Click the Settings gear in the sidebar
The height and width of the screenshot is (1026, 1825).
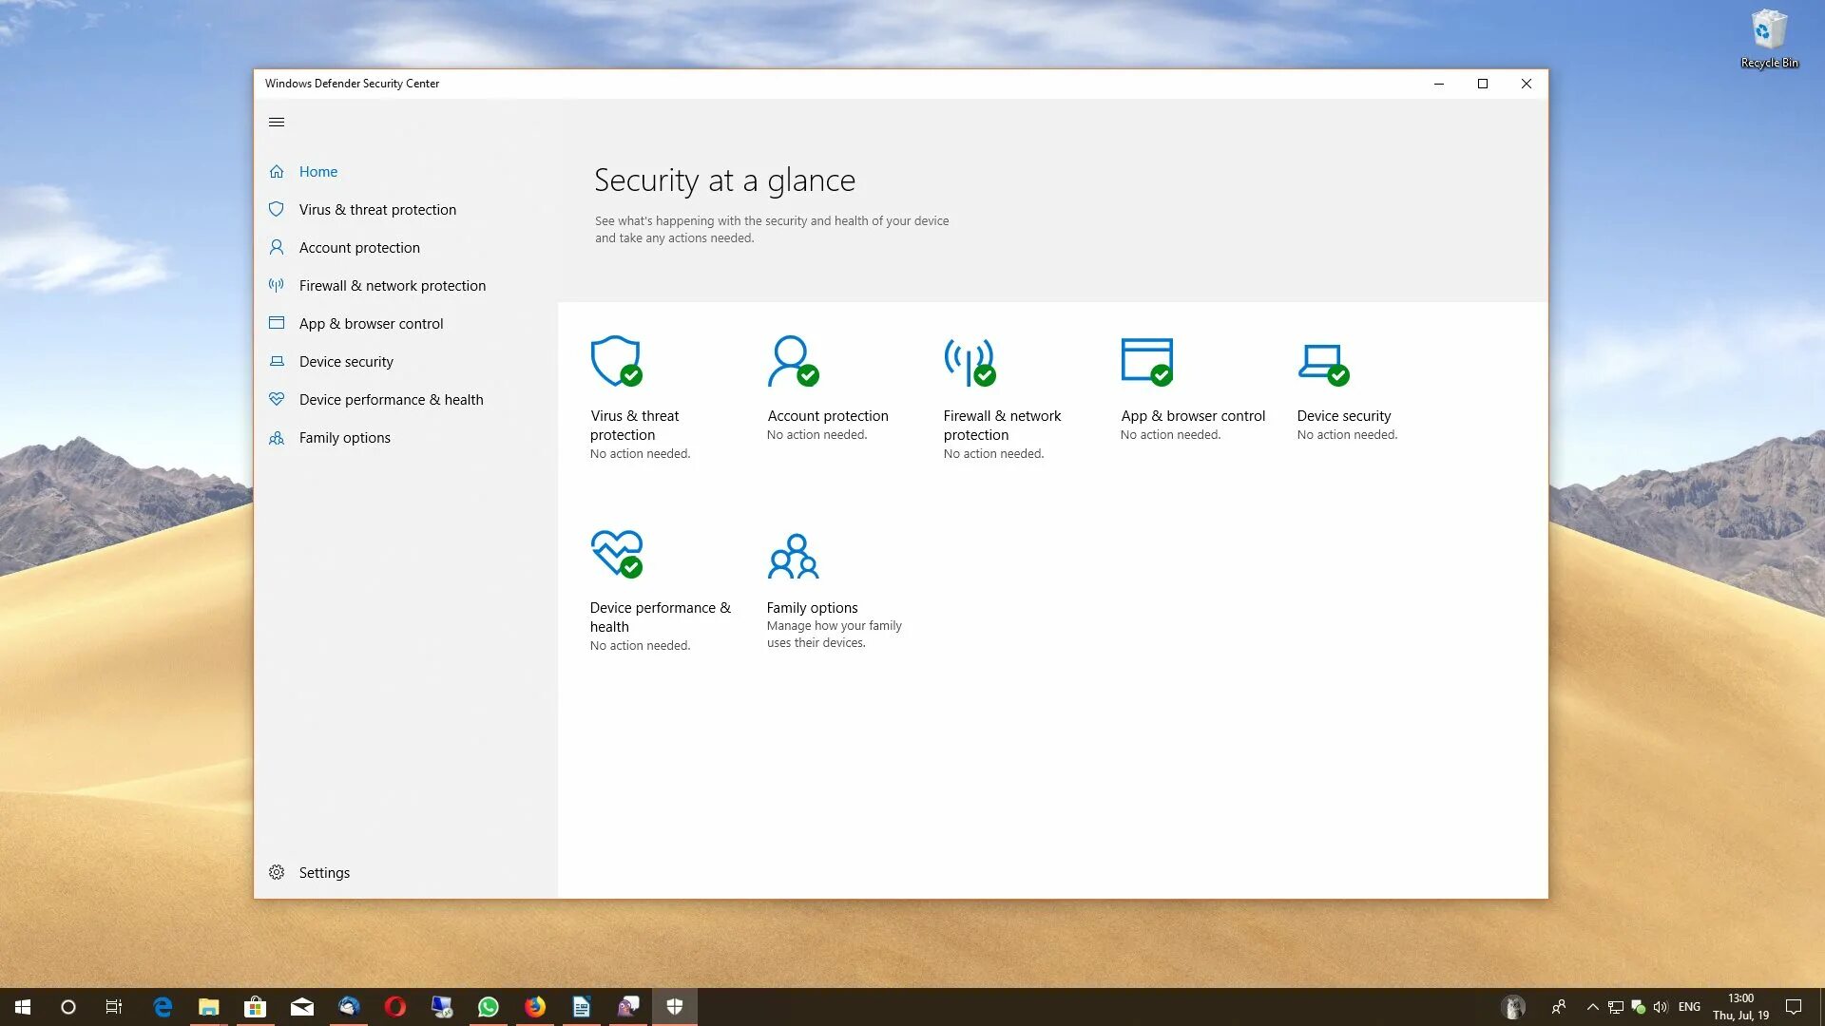click(x=277, y=872)
